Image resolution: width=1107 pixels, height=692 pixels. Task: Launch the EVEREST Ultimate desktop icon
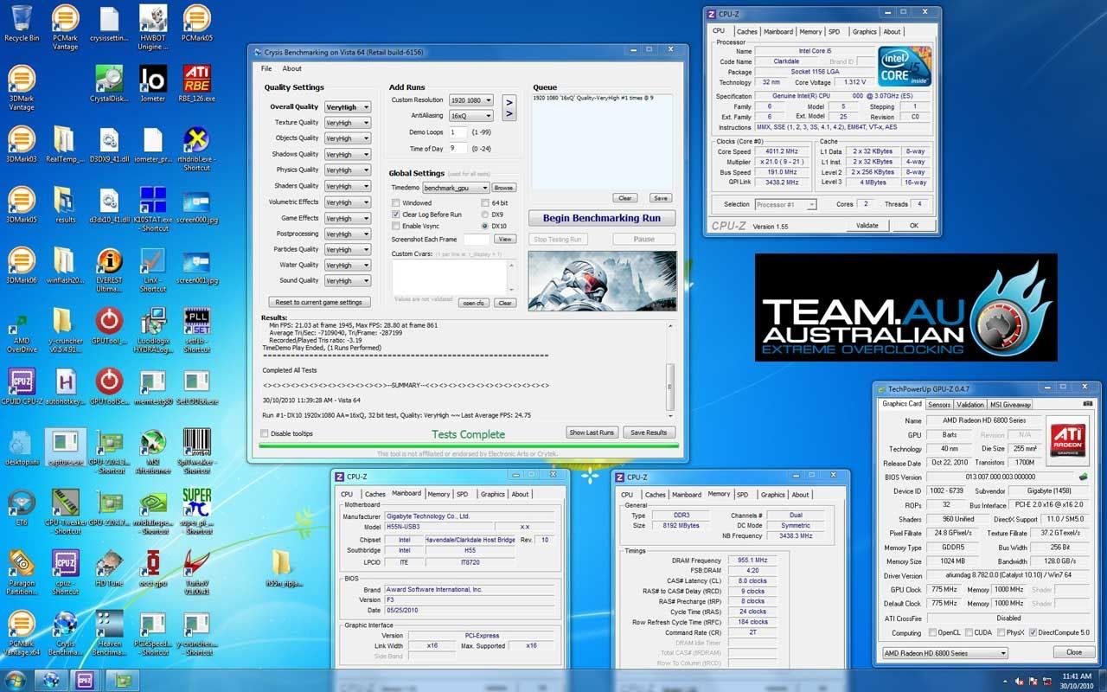(109, 263)
